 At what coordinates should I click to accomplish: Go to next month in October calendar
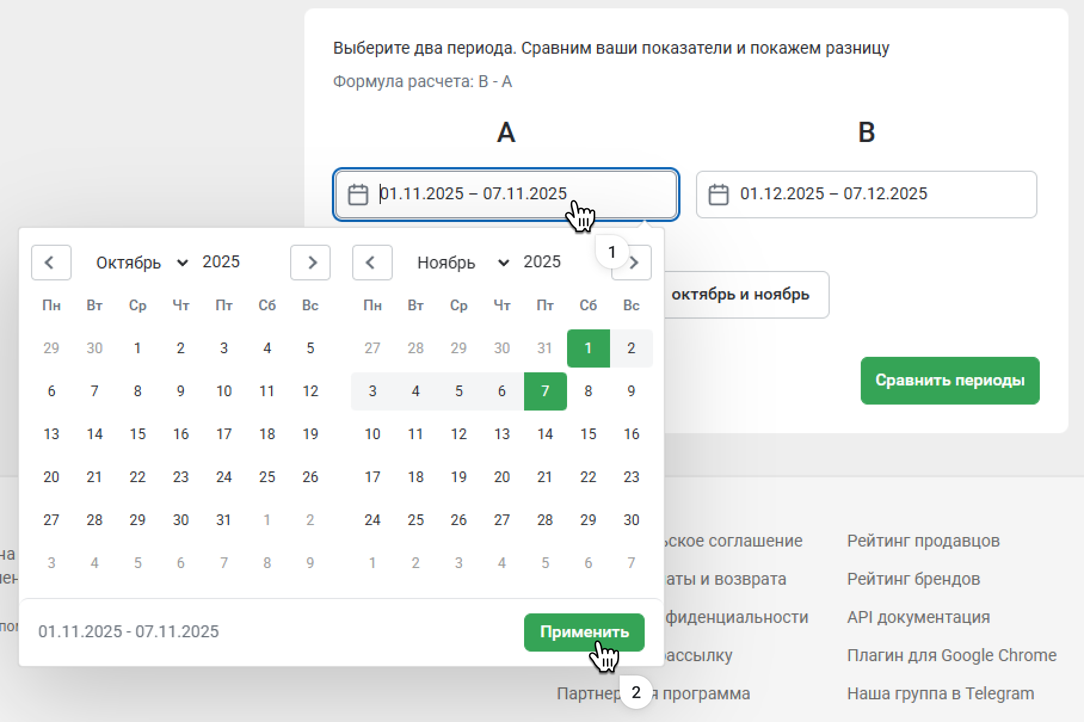[310, 263]
